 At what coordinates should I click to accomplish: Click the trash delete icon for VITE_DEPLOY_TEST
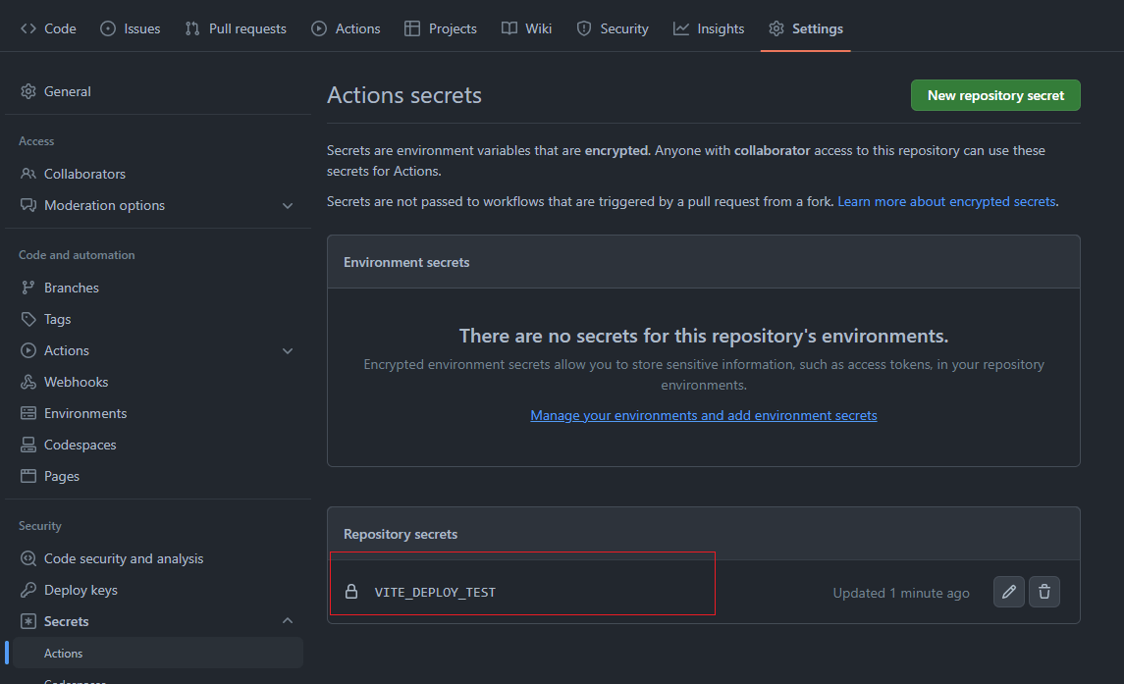click(x=1044, y=592)
